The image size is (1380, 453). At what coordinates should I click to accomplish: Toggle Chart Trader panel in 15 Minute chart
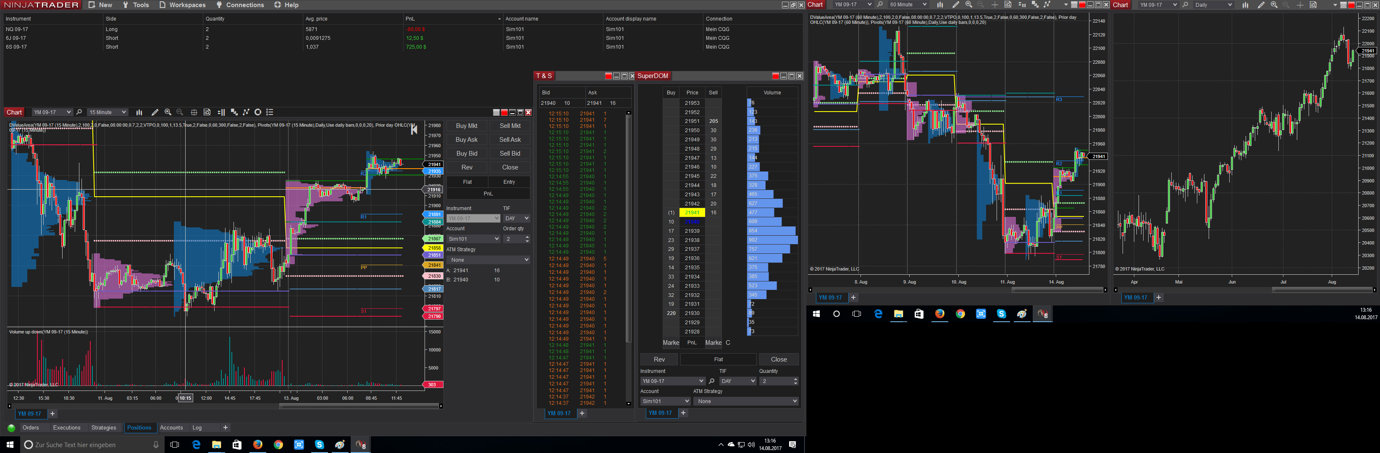pyautogui.click(x=221, y=112)
